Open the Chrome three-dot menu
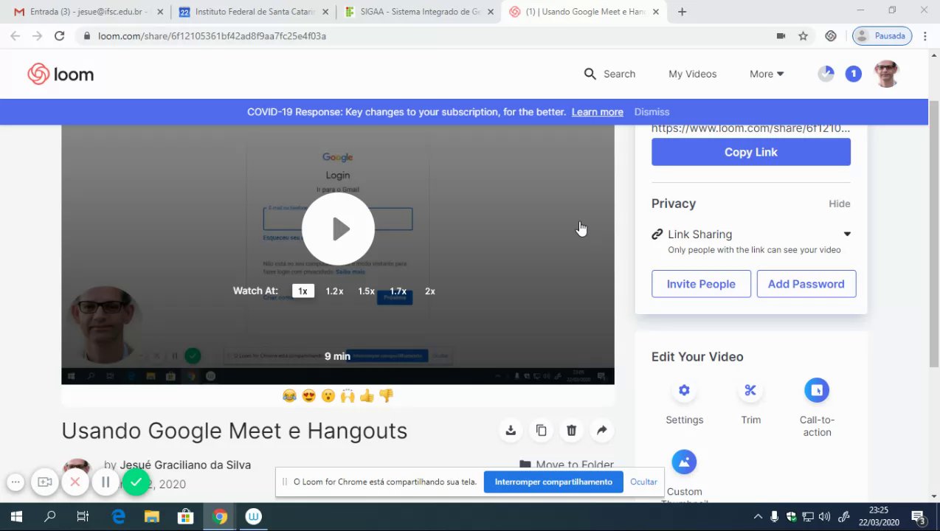 925,35
